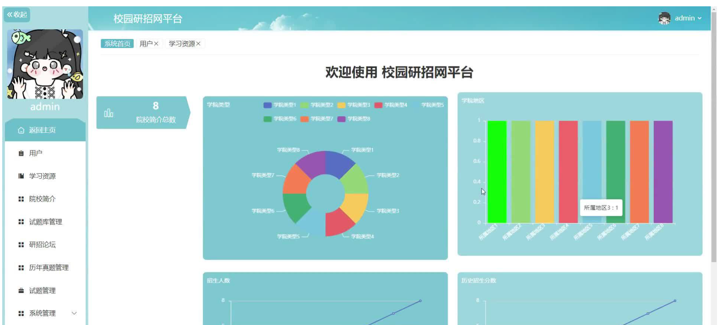723x325 pixels.
Task: Click the clipboard icon next to 用户
Action: [21, 153]
